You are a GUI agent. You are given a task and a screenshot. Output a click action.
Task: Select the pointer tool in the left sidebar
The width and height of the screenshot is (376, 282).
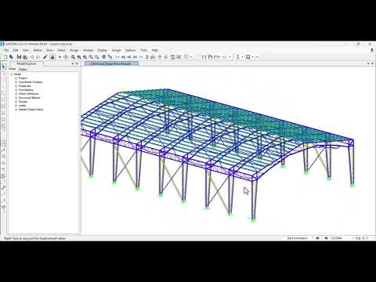(x=3, y=67)
